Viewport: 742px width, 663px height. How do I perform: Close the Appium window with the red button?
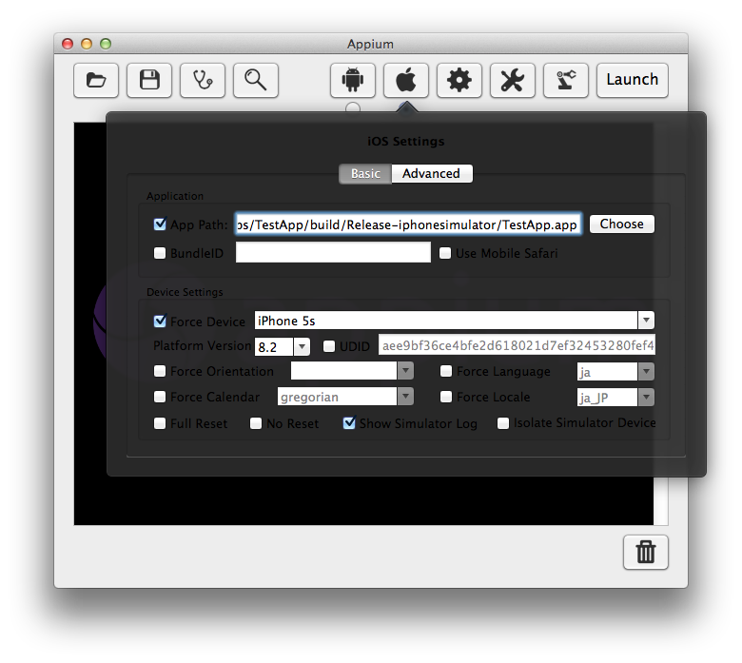(x=68, y=44)
